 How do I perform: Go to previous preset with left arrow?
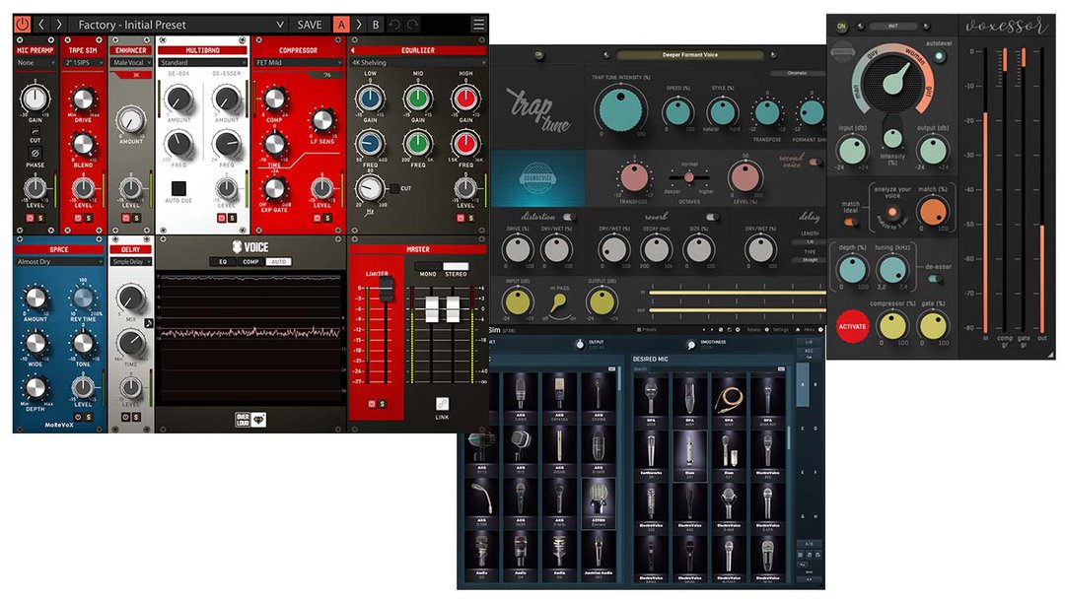(x=42, y=25)
